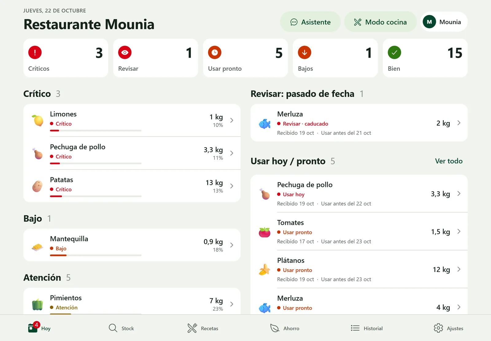Open the Ahorro tab

[285, 328]
